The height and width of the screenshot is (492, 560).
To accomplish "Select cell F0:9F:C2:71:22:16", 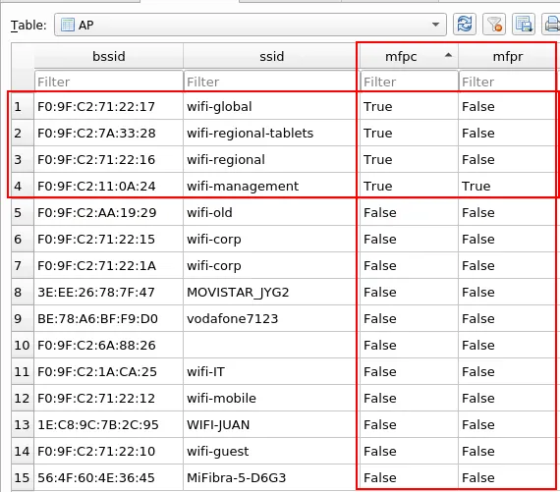I will pyautogui.click(x=109, y=160).
